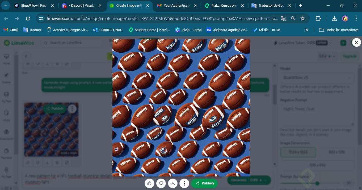Open the Traducir bookmark
This screenshot has height=190, width=362.
(x=32, y=30)
